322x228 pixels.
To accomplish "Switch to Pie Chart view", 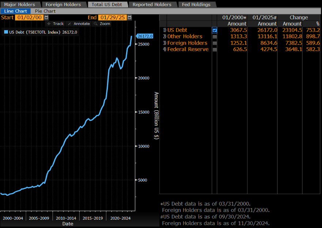I will (45, 11).
